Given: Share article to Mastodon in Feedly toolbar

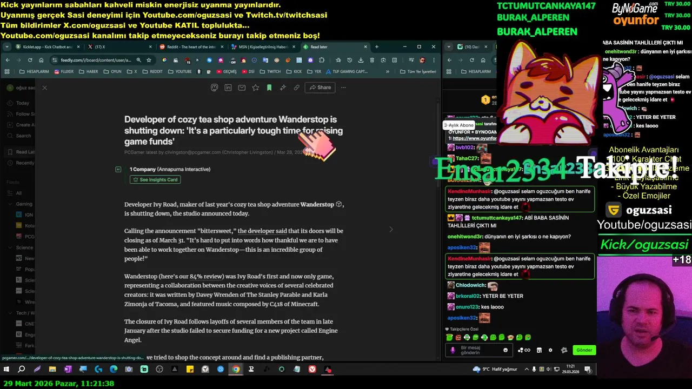Looking at the screenshot, I should tap(215, 88).
